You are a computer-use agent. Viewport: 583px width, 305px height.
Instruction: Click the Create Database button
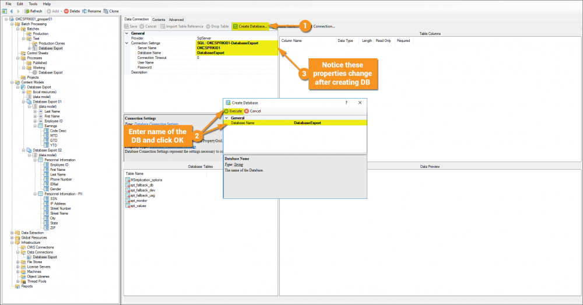(250, 26)
